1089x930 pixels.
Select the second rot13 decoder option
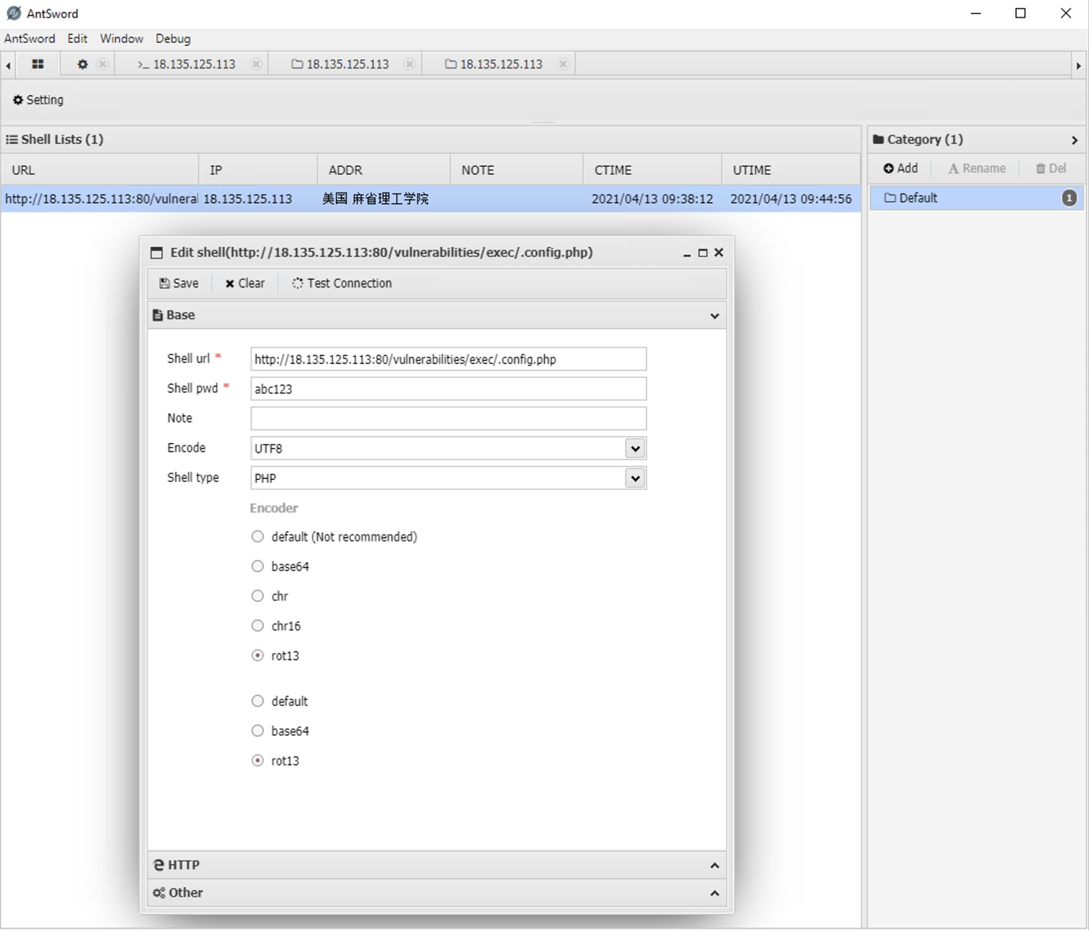click(x=257, y=761)
